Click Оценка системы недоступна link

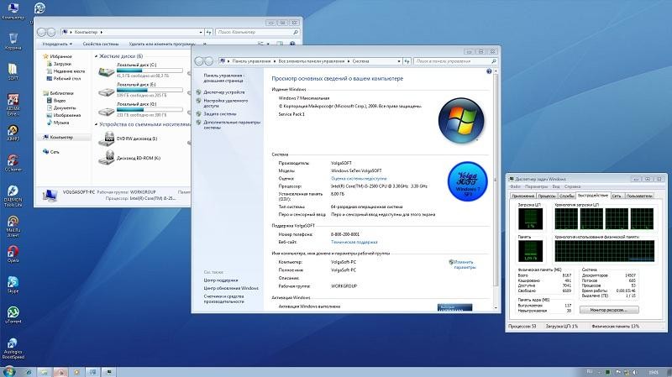pyautogui.click(x=359, y=178)
